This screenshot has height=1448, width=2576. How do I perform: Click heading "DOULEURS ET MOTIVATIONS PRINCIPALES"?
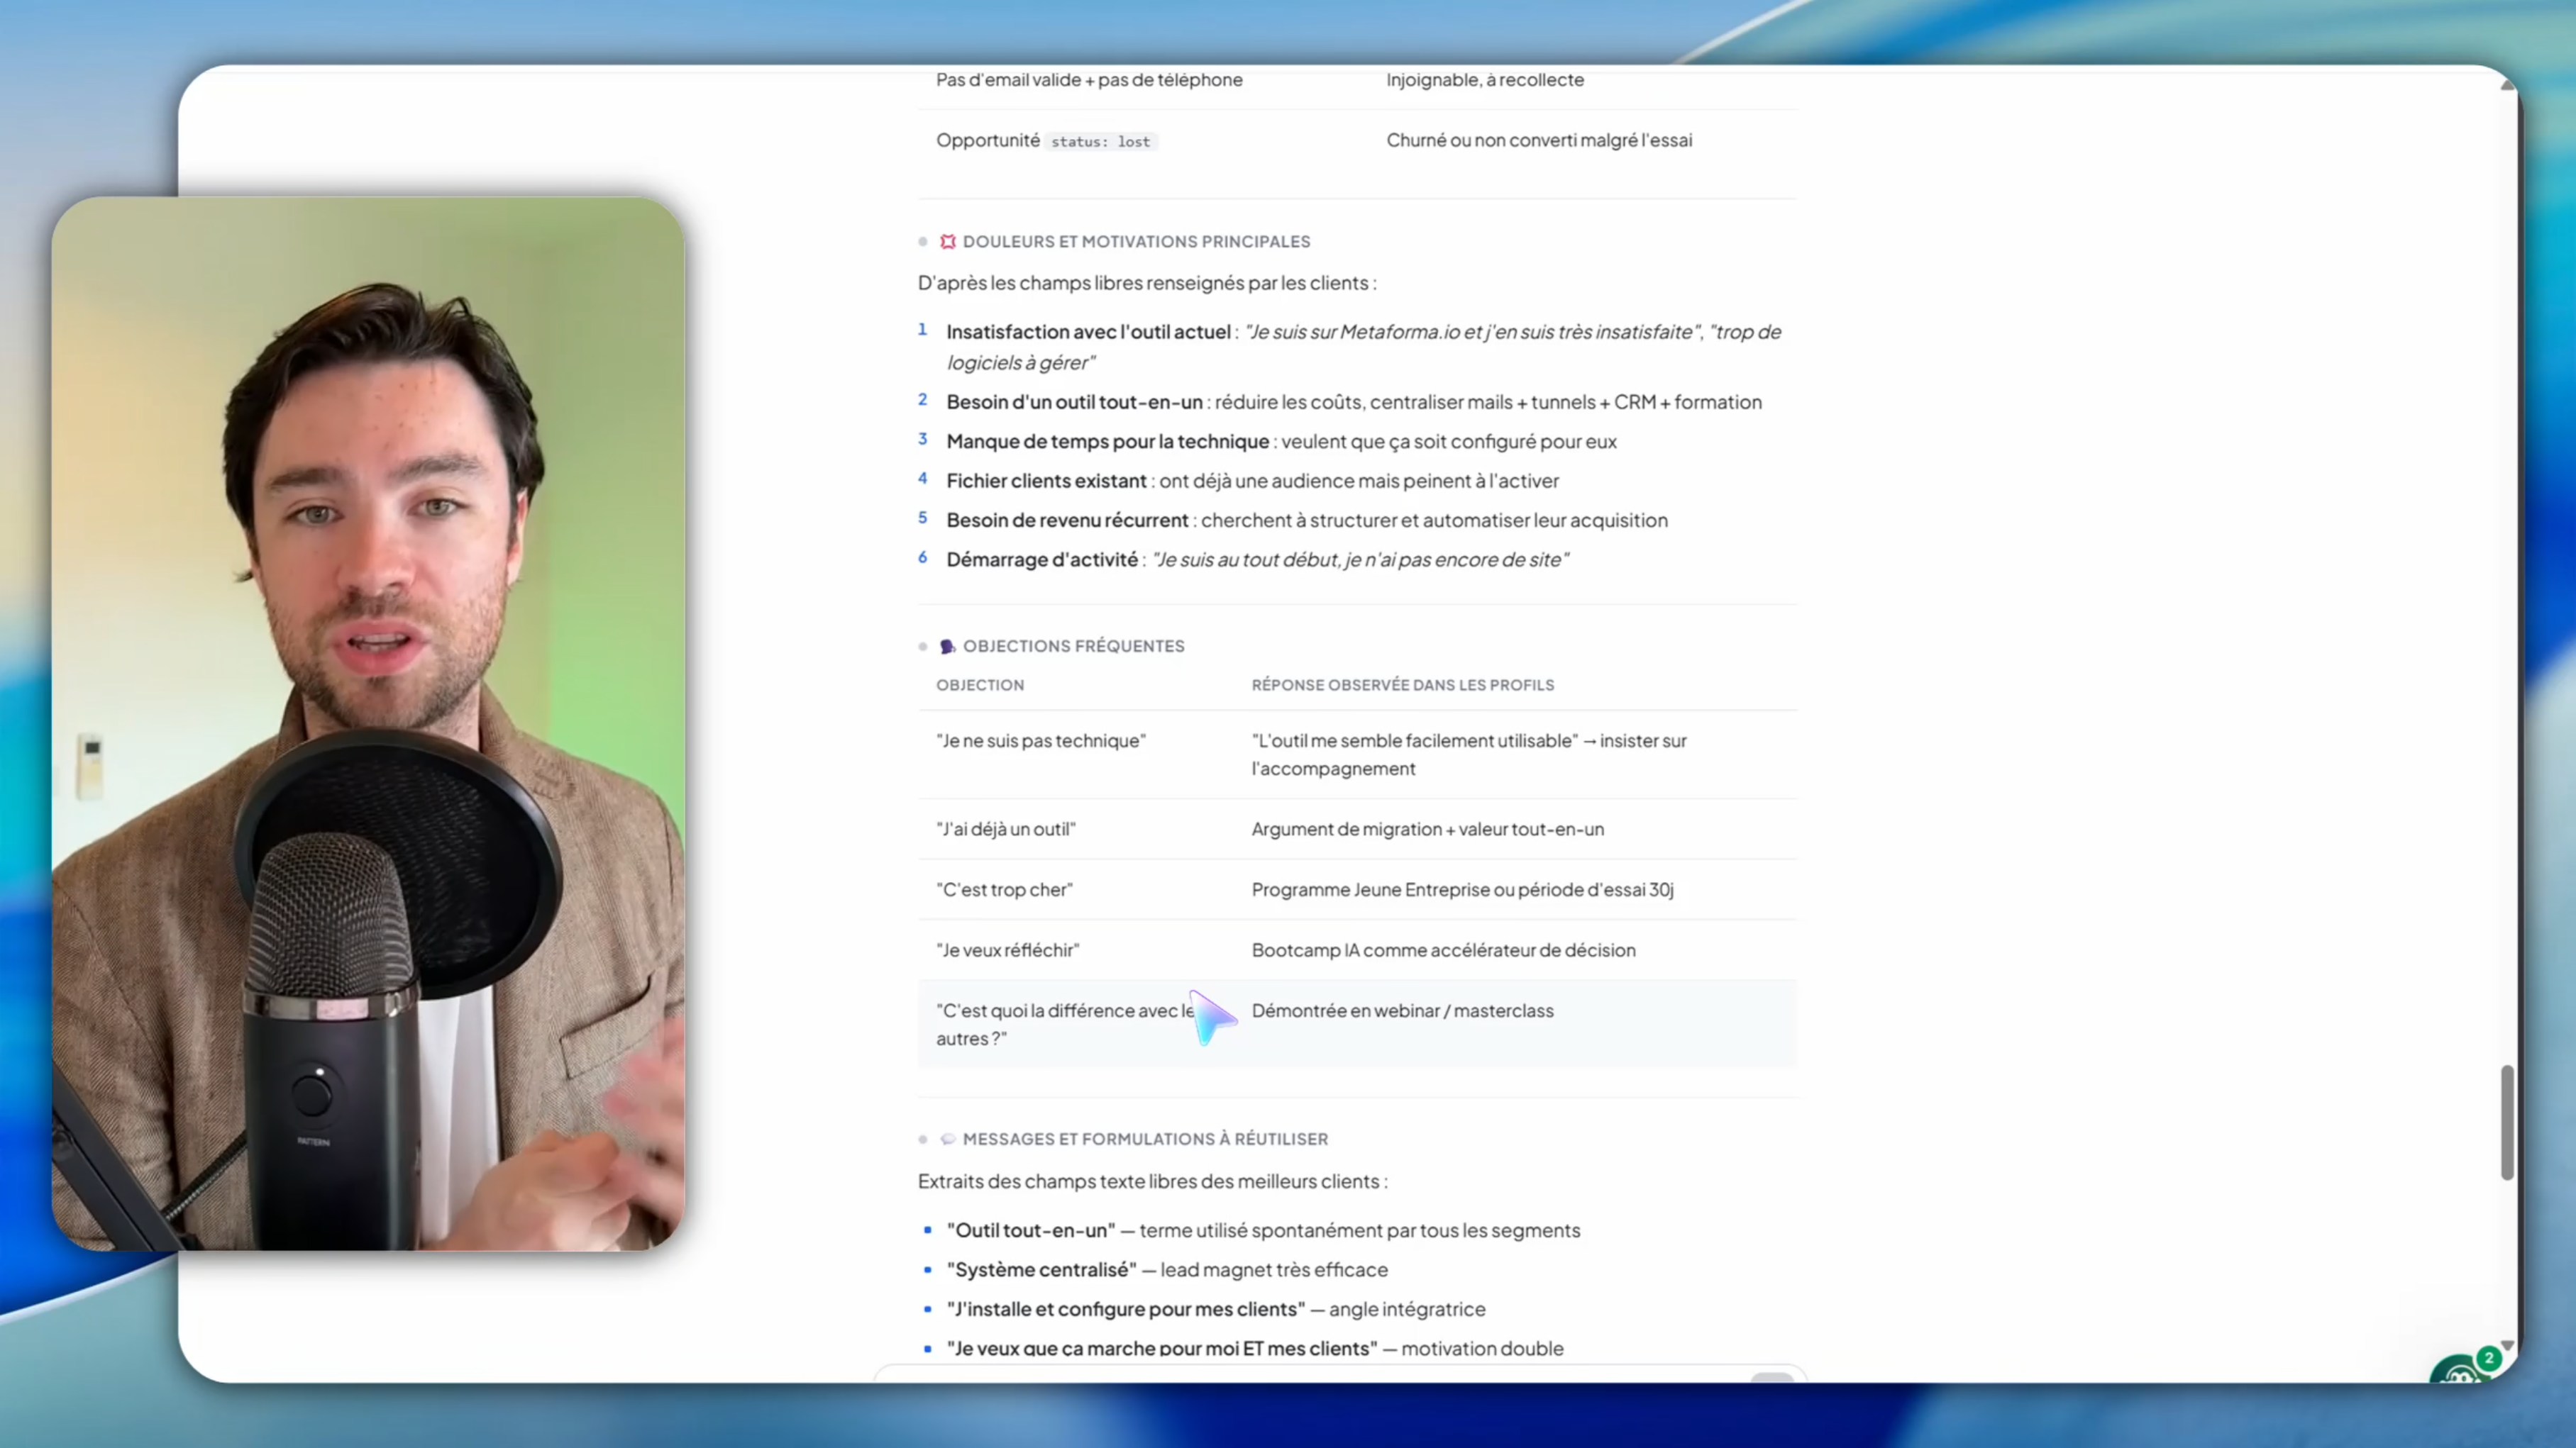pyautogui.click(x=1136, y=242)
